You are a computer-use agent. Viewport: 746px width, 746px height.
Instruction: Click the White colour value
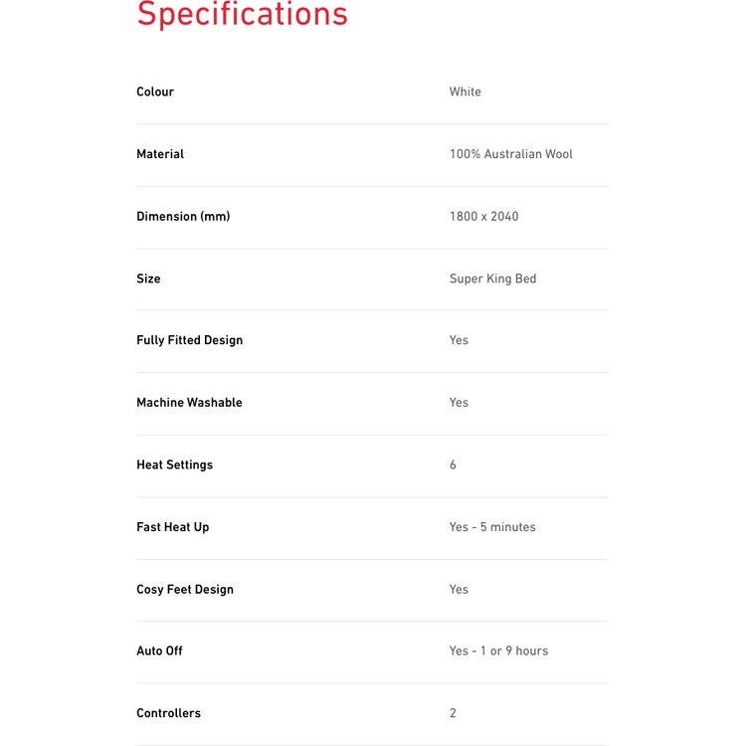465,92
